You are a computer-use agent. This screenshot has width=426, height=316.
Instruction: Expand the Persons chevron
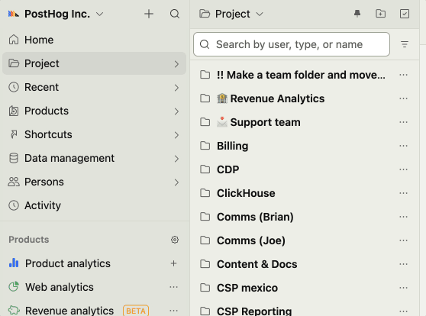pos(176,182)
